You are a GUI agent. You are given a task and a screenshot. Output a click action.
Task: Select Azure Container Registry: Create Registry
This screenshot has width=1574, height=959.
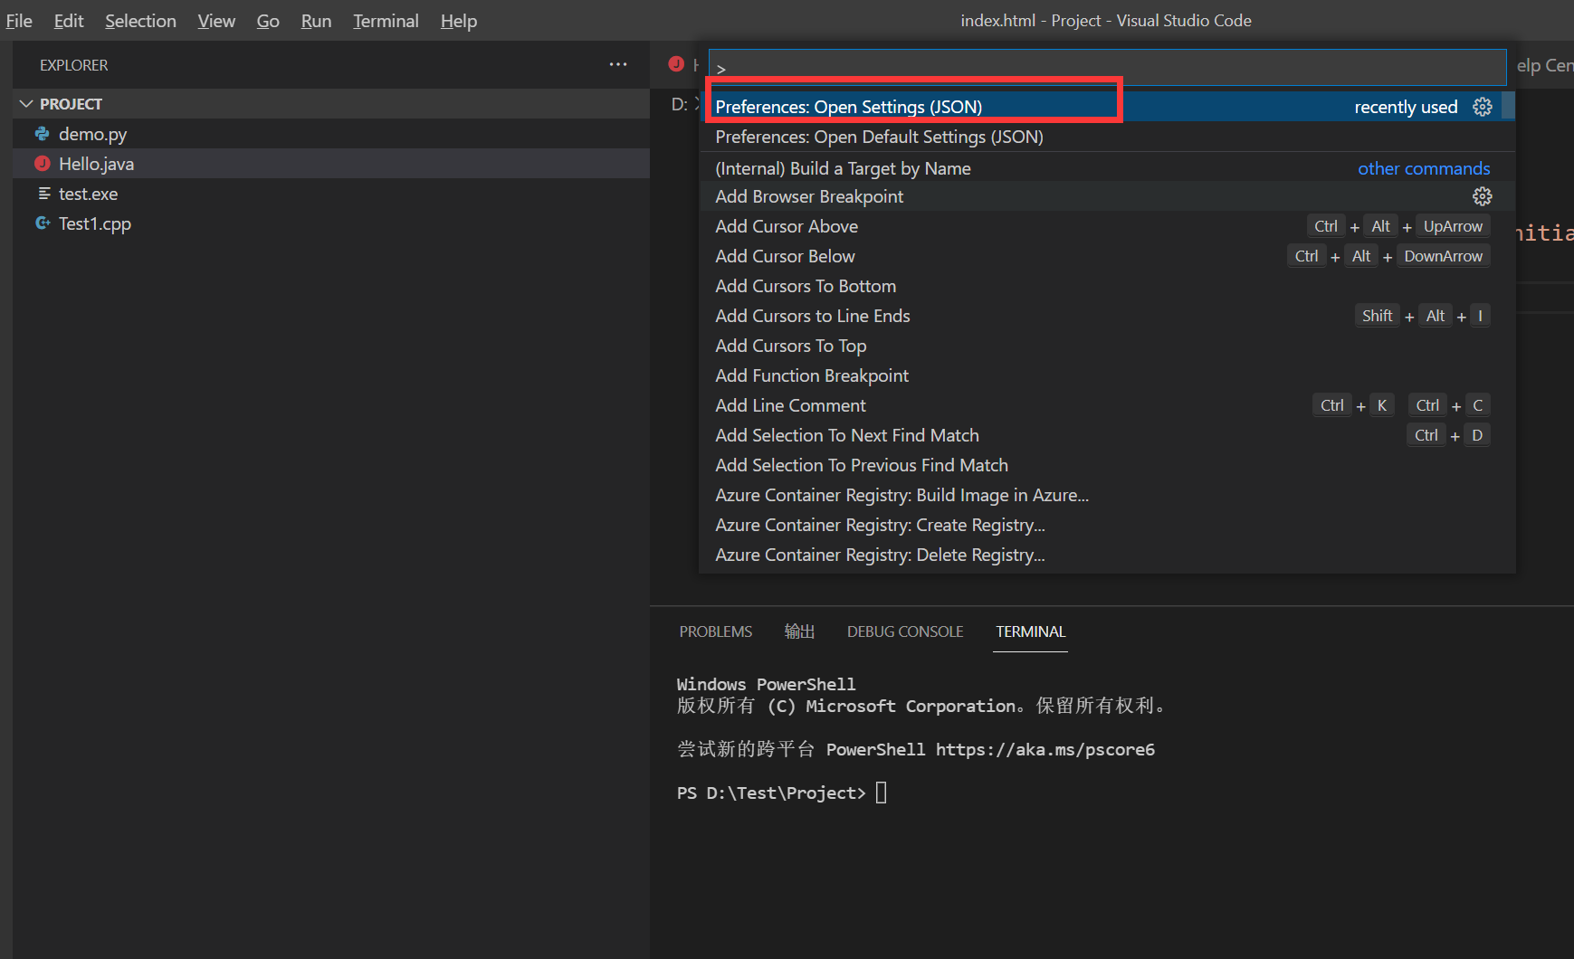pyautogui.click(x=1108, y=525)
